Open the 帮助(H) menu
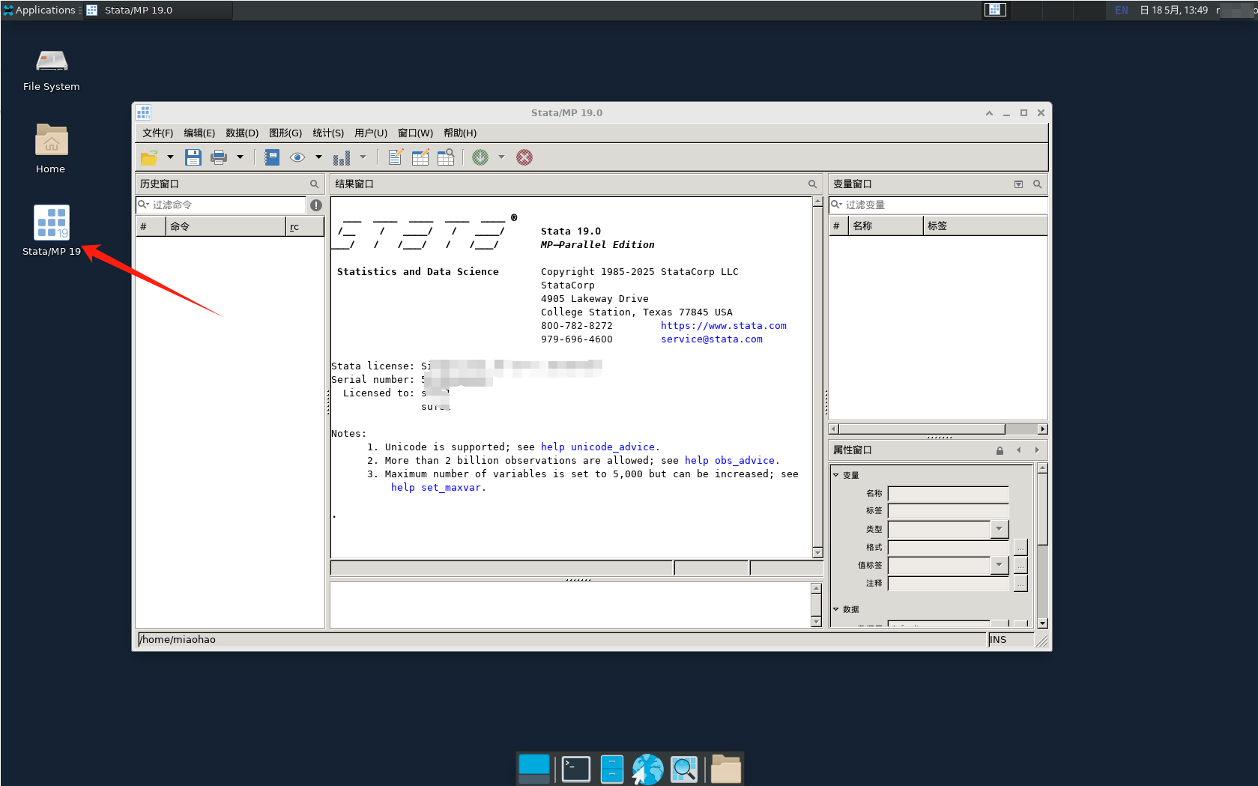The width and height of the screenshot is (1258, 786). coord(460,133)
